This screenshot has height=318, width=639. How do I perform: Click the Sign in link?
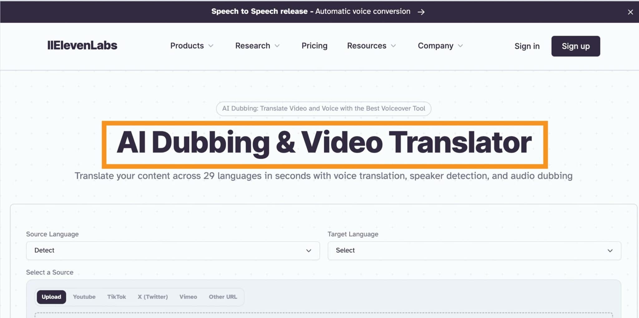[527, 46]
